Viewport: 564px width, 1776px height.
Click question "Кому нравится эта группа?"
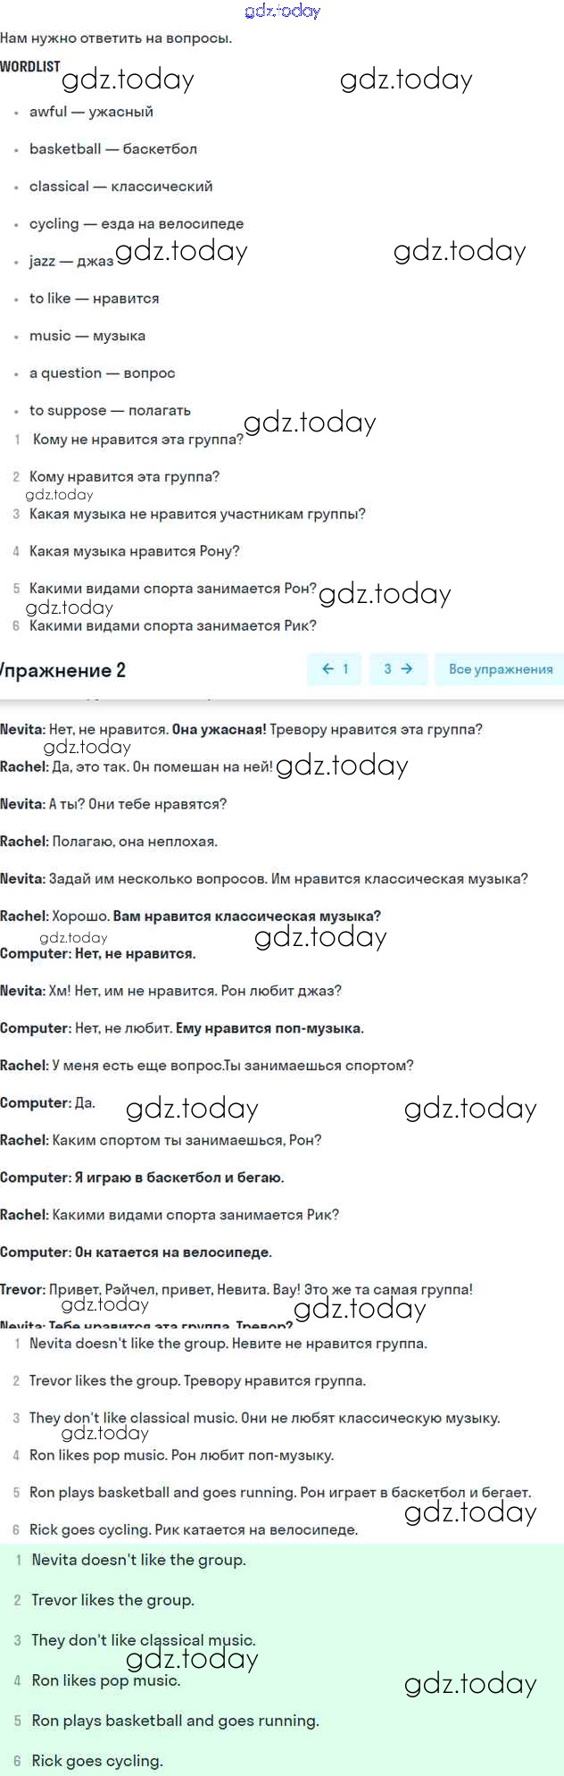(124, 477)
